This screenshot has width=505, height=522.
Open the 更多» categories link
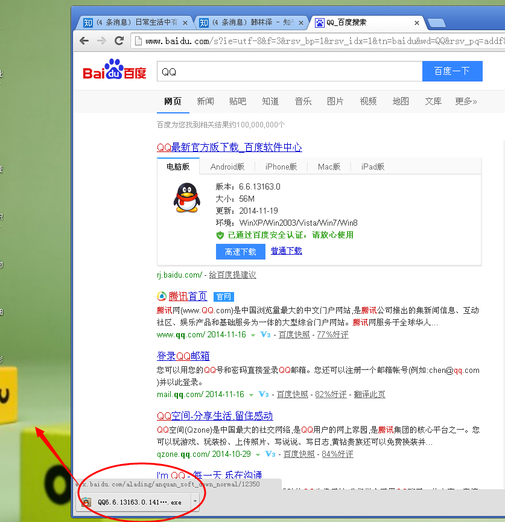[466, 101]
